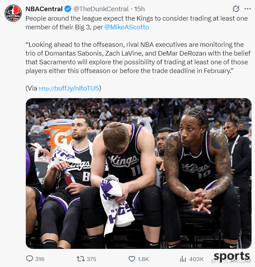This screenshot has height=267, width=255.
Task: Open the @TheDunkCentral handle
Action: [101, 9]
